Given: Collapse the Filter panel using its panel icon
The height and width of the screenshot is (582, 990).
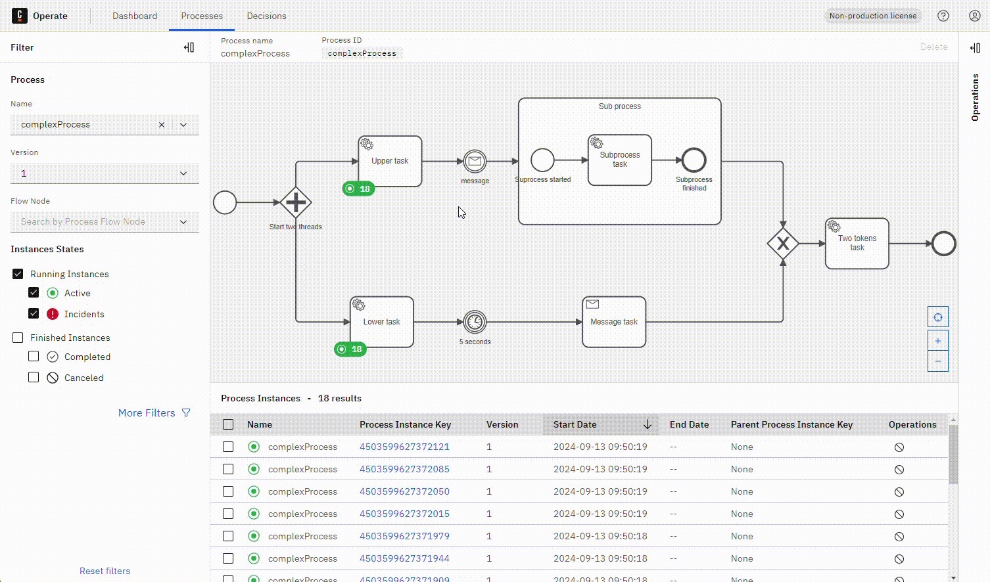Looking at the screenshot, I should tap(189, 47).
